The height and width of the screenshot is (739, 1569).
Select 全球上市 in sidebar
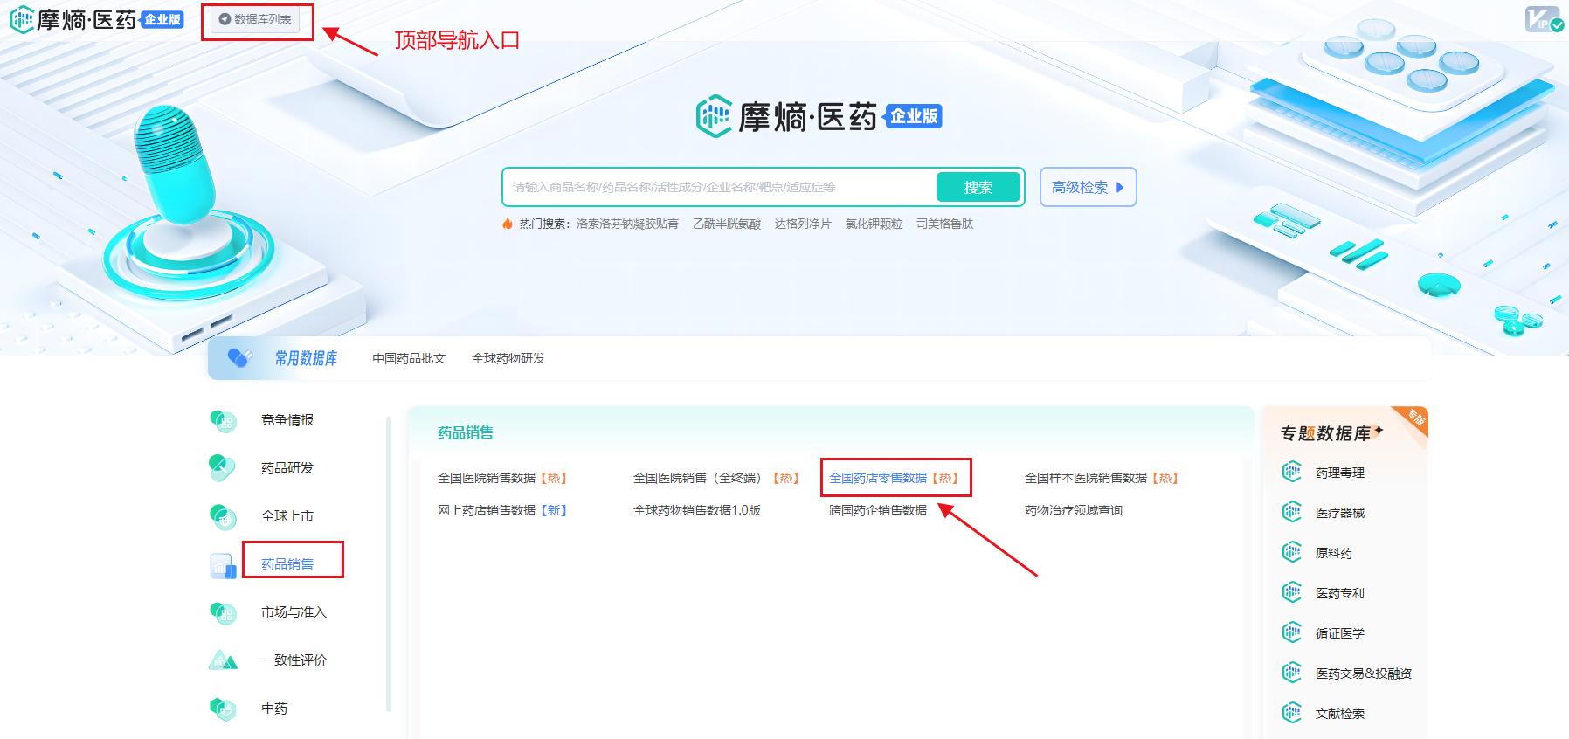pos(287,516)
